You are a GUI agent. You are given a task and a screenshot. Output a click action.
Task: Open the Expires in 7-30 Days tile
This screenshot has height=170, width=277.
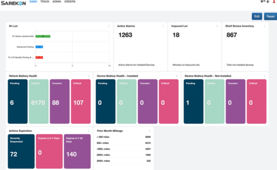tap(77, 152)
